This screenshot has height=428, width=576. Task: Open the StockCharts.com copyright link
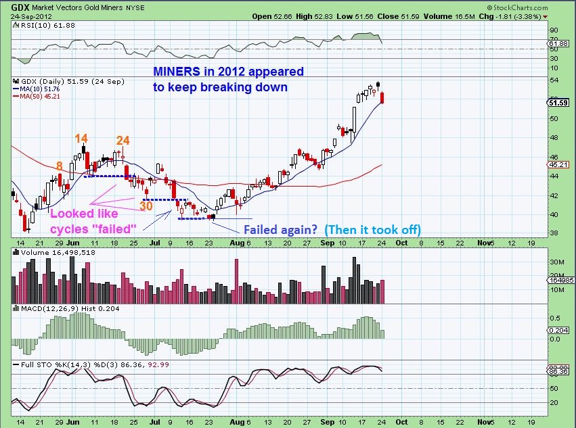tap(518, 7)
